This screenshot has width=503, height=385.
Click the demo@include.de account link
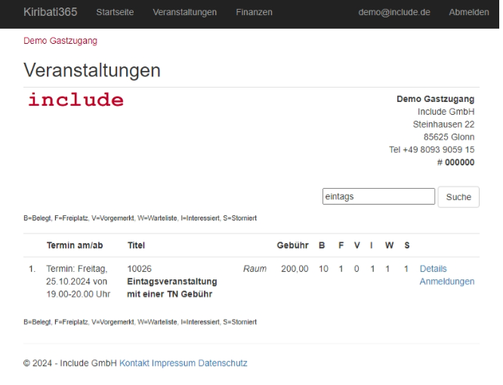click(393, 12)
